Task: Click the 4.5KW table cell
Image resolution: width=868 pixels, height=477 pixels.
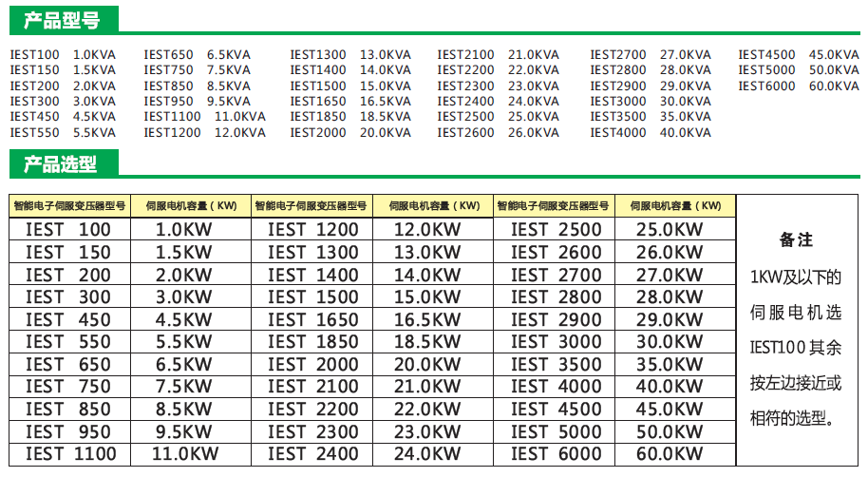Action: [184, 319]
